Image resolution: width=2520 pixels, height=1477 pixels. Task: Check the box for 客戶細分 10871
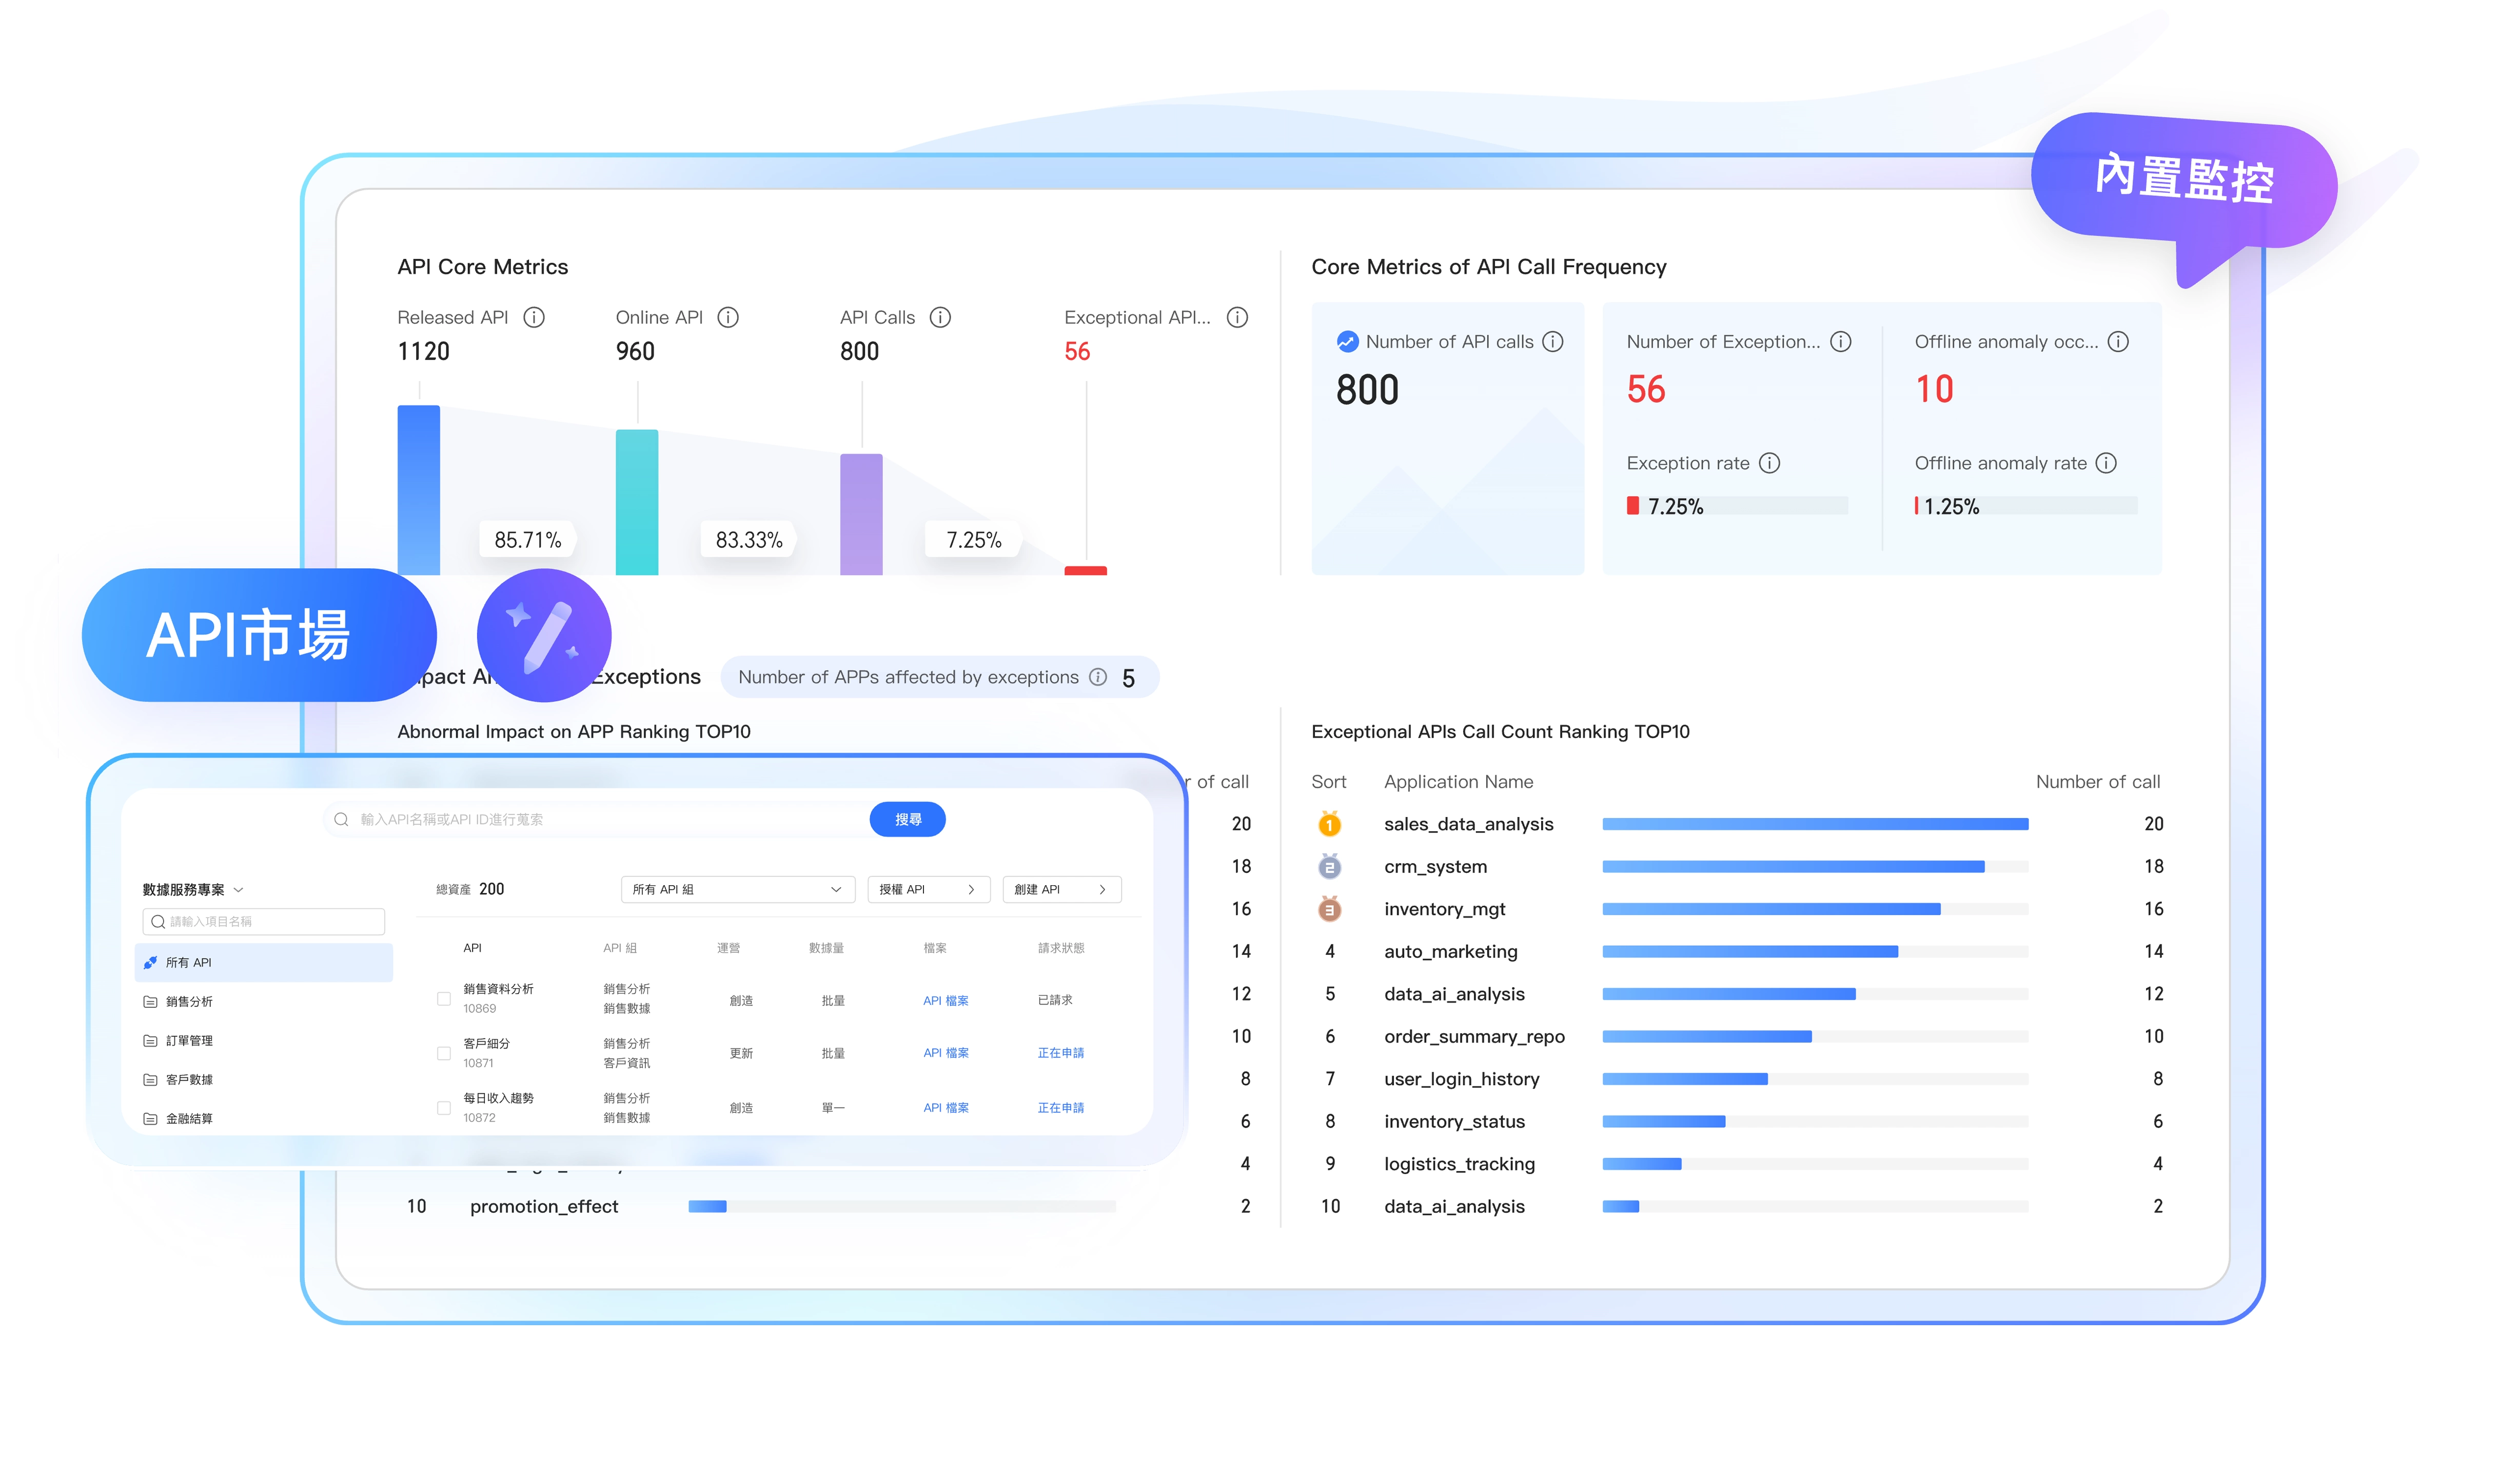(x=444, y=1053)
